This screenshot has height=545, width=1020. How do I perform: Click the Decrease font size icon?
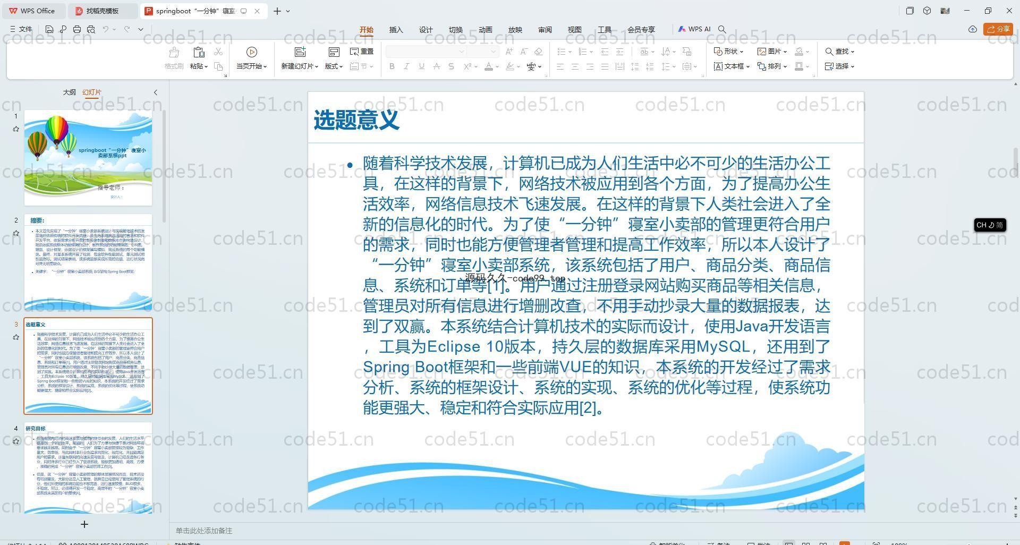coord(523,52)
